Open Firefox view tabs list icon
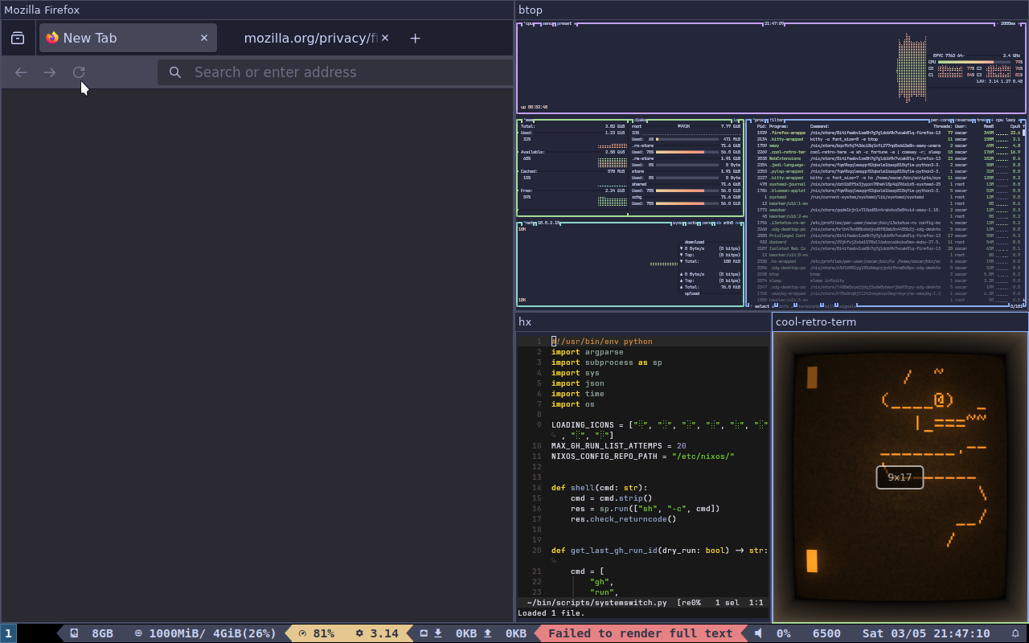Screen dimensions: 1029x643 pos(18,38)
